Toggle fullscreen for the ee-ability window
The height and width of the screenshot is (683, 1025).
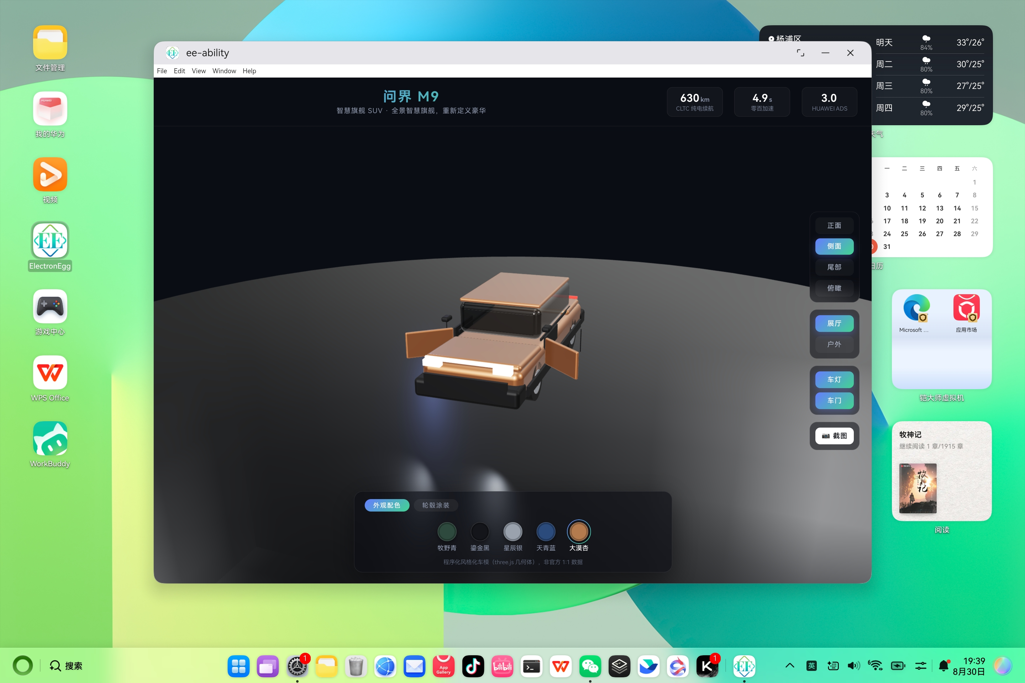[x=800, y=53]
